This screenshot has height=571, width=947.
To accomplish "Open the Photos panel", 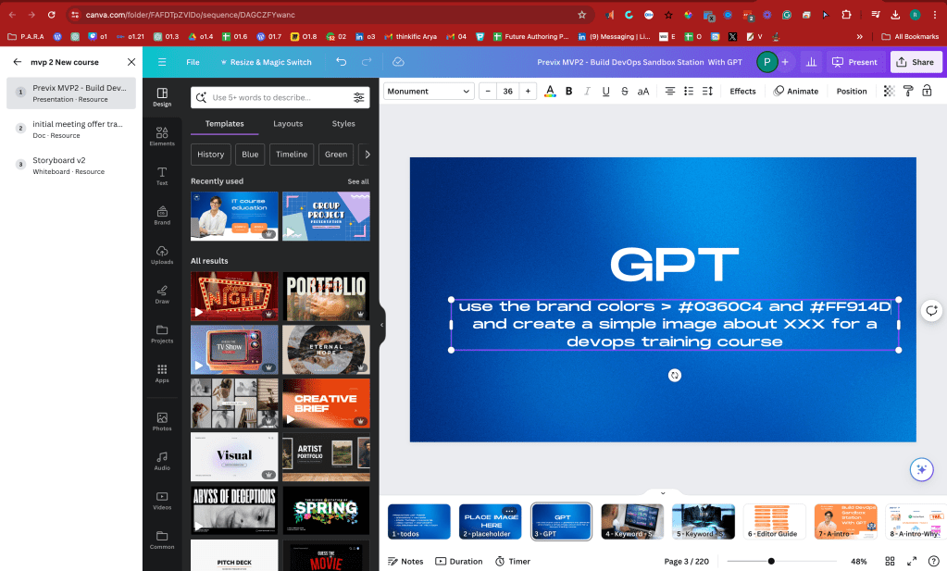I will pyautogui.click(x=162, y=421).
